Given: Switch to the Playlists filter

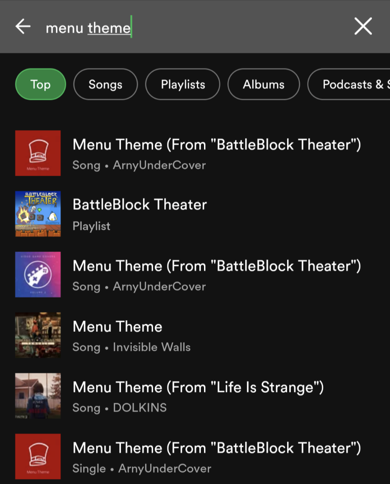Looking at the screenshot, I should coord(183,84).
